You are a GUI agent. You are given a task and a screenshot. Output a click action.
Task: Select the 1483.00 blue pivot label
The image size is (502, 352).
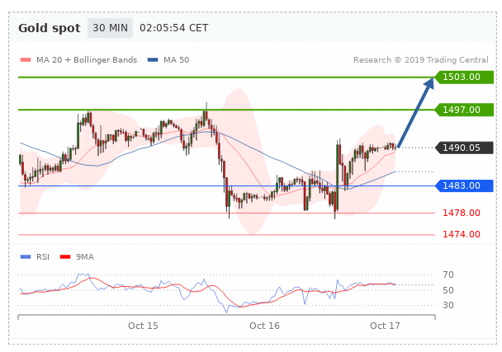click(464, 185)
